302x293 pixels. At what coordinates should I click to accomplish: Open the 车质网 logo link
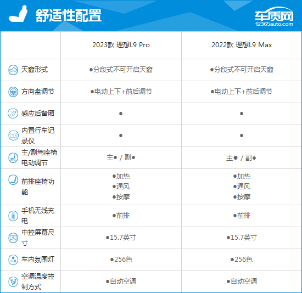pyautogui.click(x=274, y=16)
